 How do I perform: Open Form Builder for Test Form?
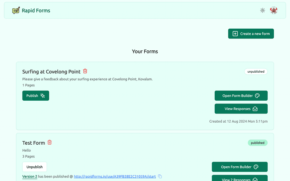[240, 167]
